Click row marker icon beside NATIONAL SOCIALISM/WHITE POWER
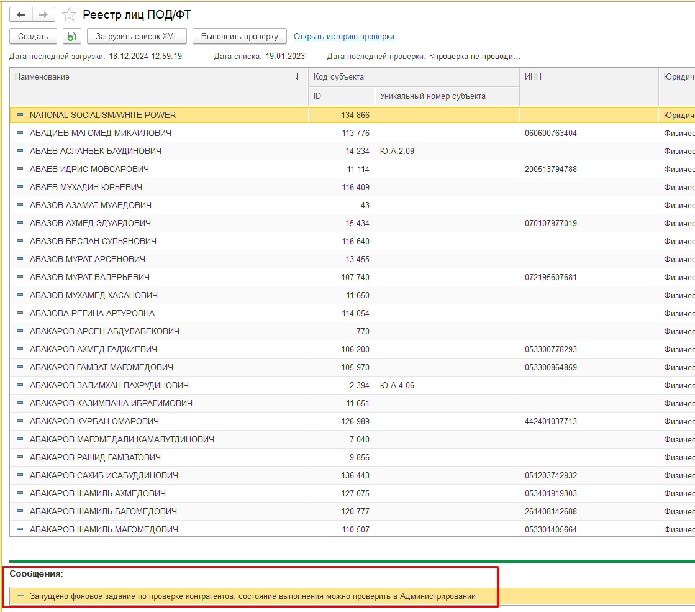 [x=19, y=114]
